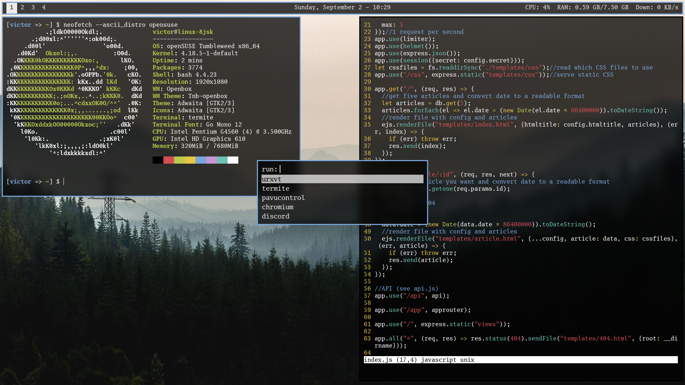Screen dimensions: 685x385
Task: Click line 61 express.static("views") code
Action: [x=466, y=324]
